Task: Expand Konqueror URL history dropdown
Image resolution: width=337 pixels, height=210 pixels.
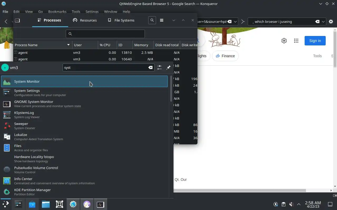Action: (x=236, y=22)
